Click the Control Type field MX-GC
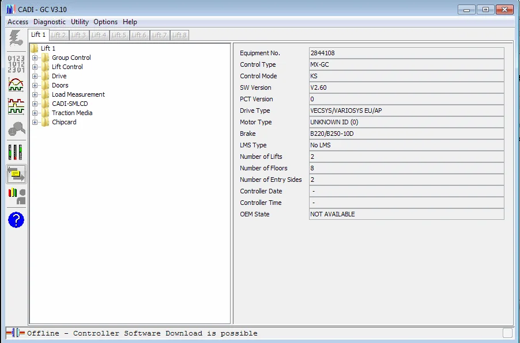 click(x=406, y=64)
